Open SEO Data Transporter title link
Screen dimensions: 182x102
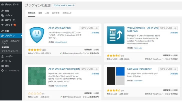click(139, 69)
